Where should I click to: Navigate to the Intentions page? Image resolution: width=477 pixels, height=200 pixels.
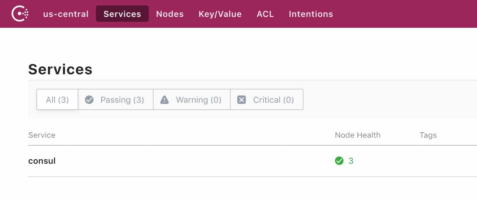point(310,14)
